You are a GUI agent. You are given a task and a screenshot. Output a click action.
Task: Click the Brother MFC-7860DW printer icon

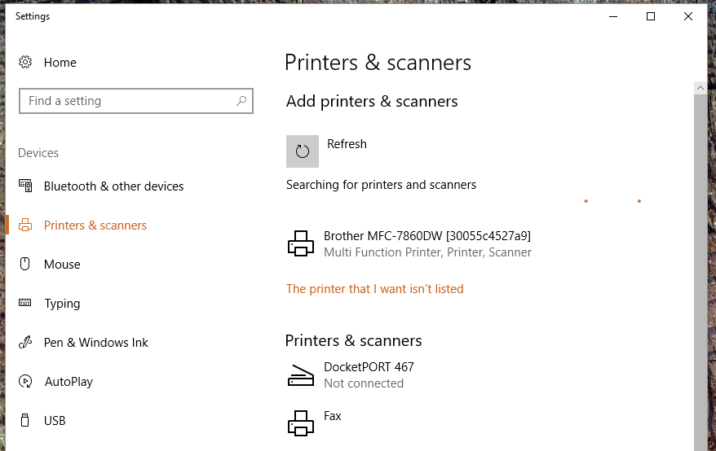tap(300, 243)
